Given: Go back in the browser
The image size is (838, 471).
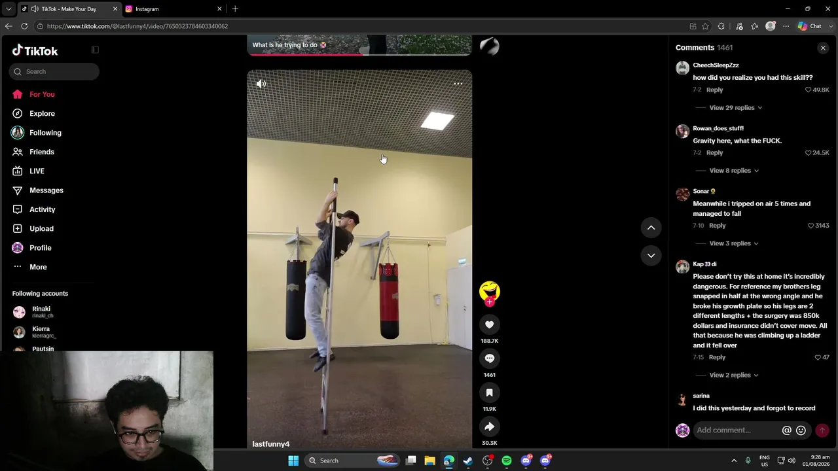Looking at the screenshot, I should pyautogui.click(x=9, y=26).
